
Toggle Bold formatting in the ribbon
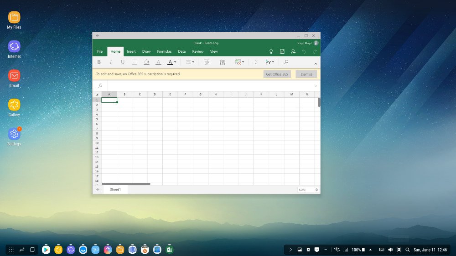point(99,62)
